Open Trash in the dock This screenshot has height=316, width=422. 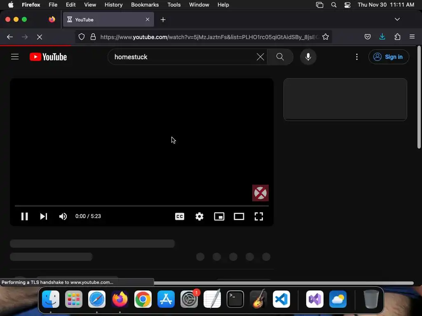pos(371,299)
